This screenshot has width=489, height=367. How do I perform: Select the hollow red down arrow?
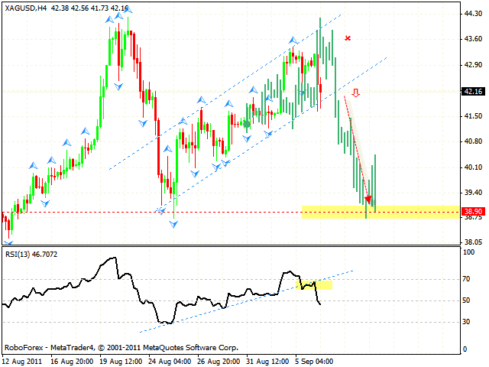click(x=355, y=93)
